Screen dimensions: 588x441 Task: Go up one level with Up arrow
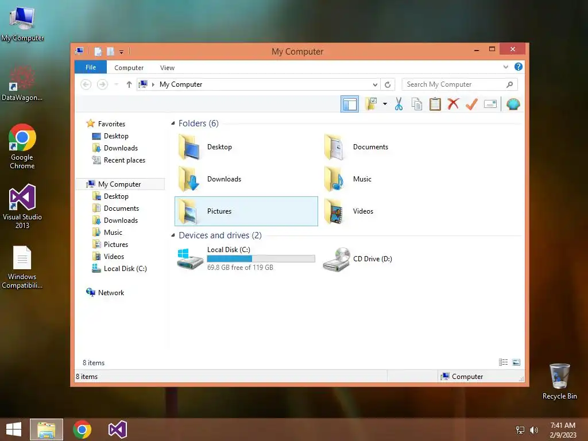tap(129, 84)
